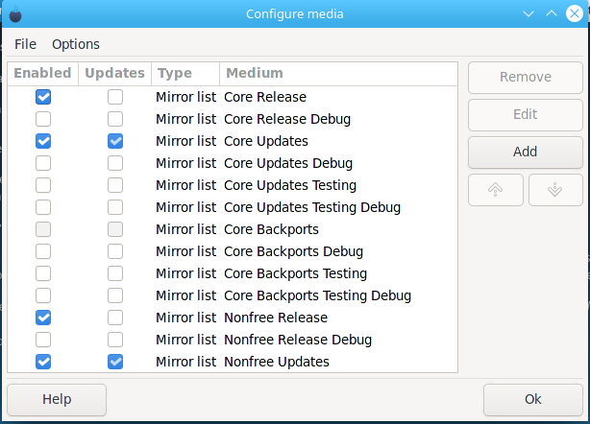Open the File menu
590x424 pixels.
pyautogui.click(x=25, y=44)
